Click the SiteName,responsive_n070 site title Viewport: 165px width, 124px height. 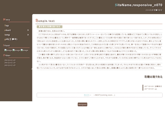click(139, 5)
